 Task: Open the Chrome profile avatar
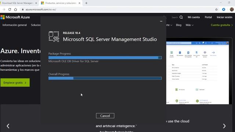tap(232, 9)
